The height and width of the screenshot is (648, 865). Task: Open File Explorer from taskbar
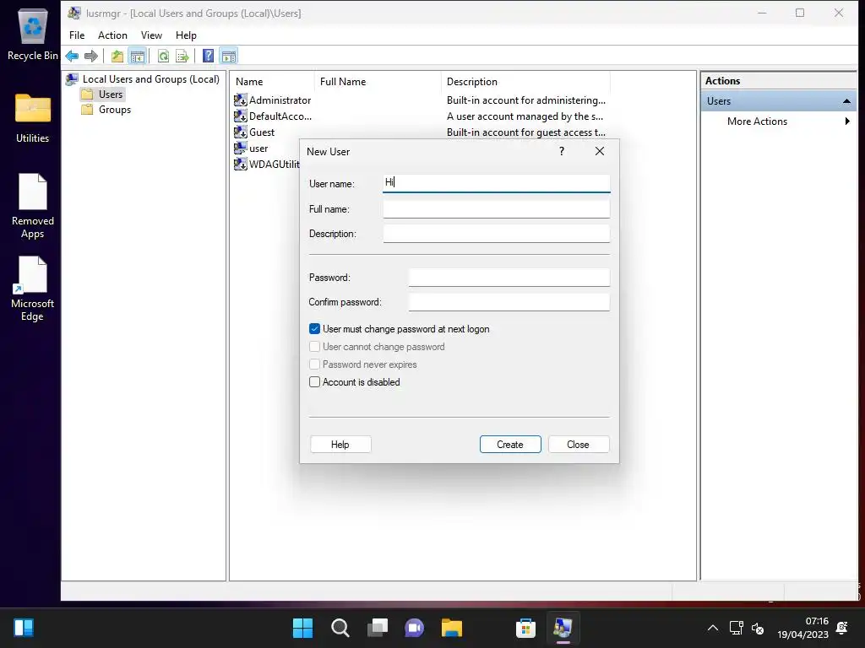[x=451, y=628]
